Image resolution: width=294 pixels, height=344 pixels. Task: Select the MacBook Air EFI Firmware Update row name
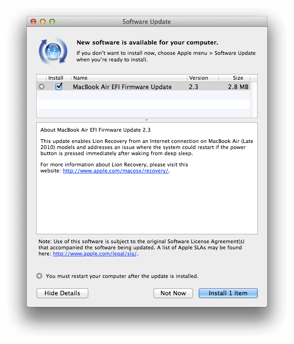122,87
